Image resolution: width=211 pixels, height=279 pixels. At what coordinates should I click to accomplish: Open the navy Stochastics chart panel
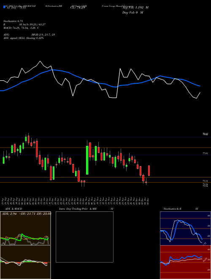coord(185,228)
